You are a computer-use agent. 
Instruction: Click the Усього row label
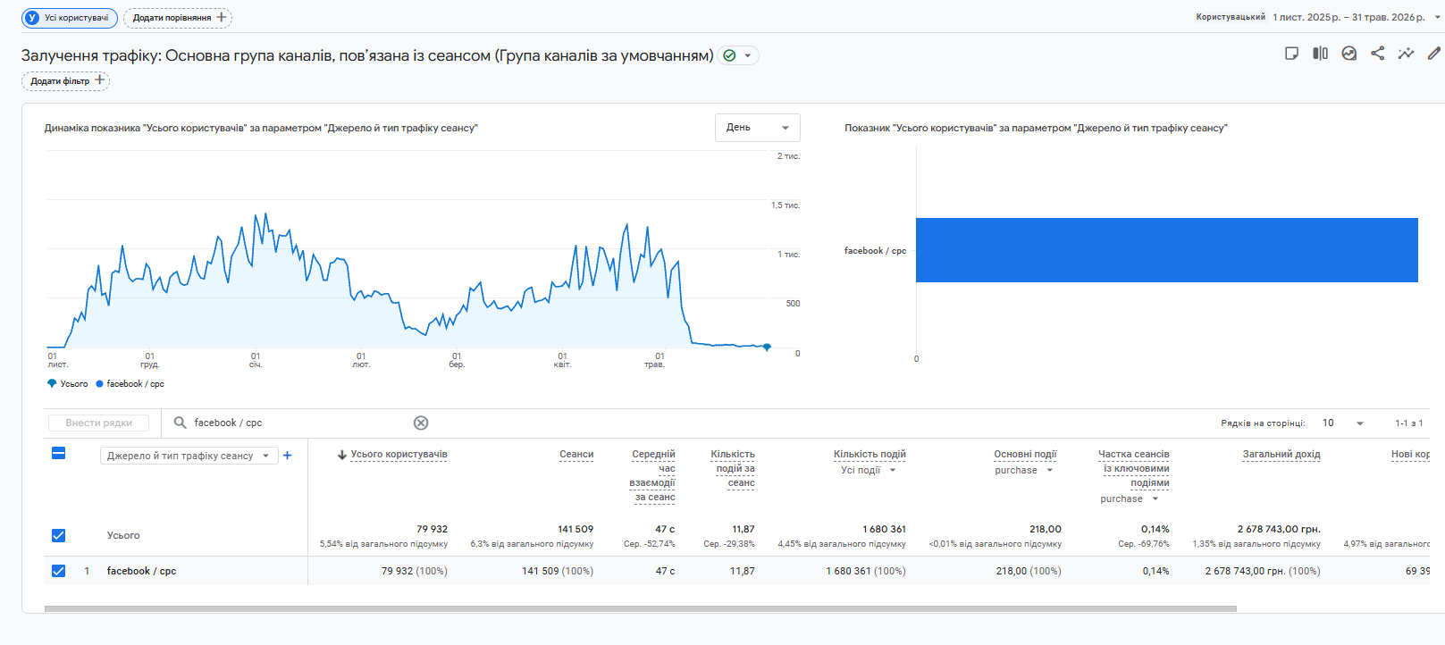pos(123,535)
